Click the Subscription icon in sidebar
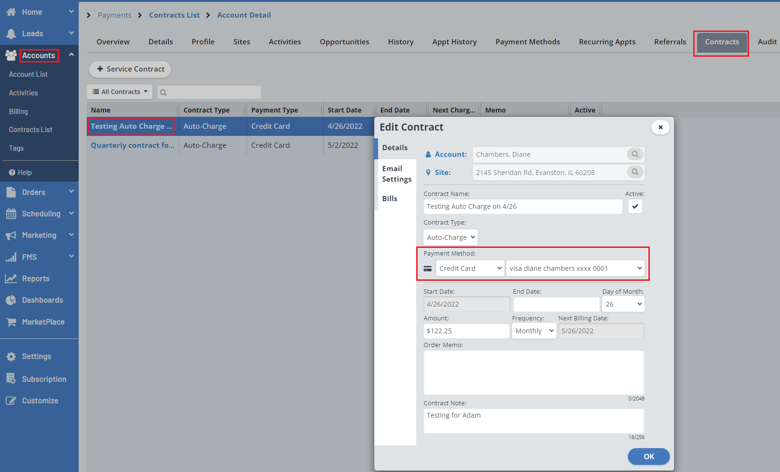This screenshot has height=472, width=780. (x=11, y=379)
